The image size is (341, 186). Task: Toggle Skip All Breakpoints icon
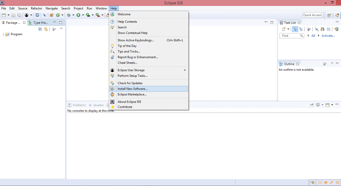coord(44,15)
